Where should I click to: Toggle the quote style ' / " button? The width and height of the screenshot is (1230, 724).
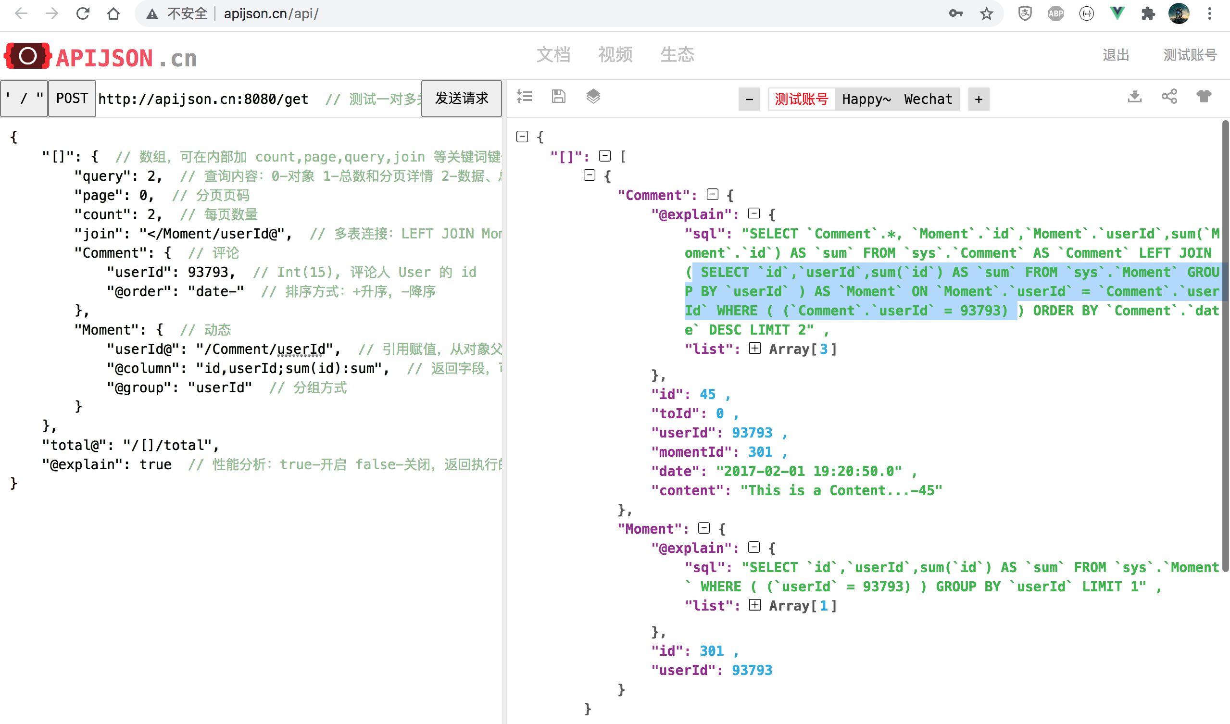(24, 99)
